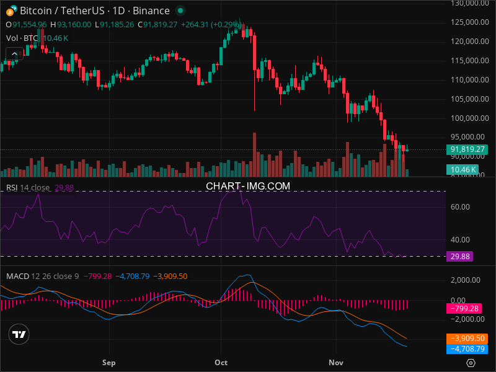496x372 pixels.
Task: Click the purple RSI value tag 29.88
Action: pos(459,257)
